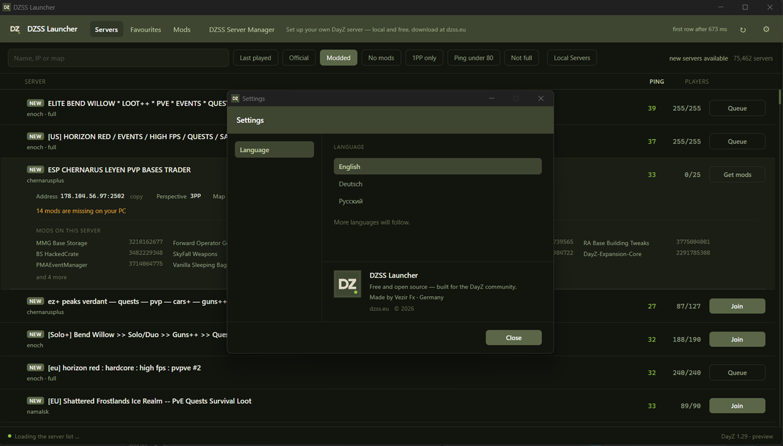Select Language category in Settings sidebar

274,150
